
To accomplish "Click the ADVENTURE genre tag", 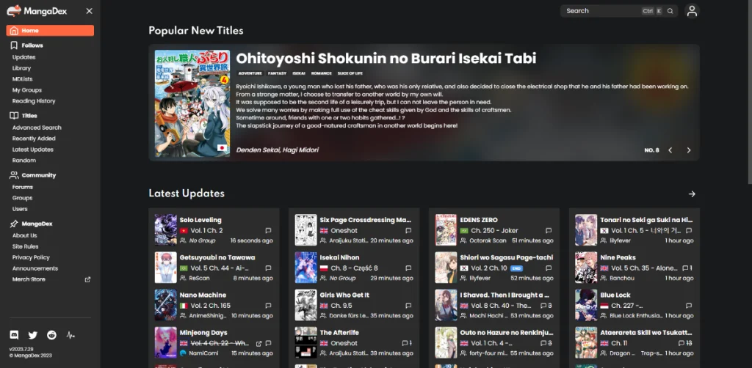I will pos(250,73).
